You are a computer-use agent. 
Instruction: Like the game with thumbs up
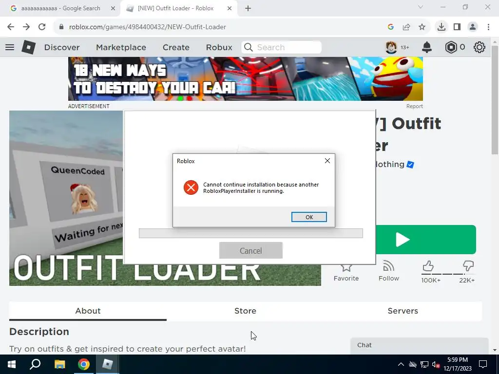click(428, 266)
